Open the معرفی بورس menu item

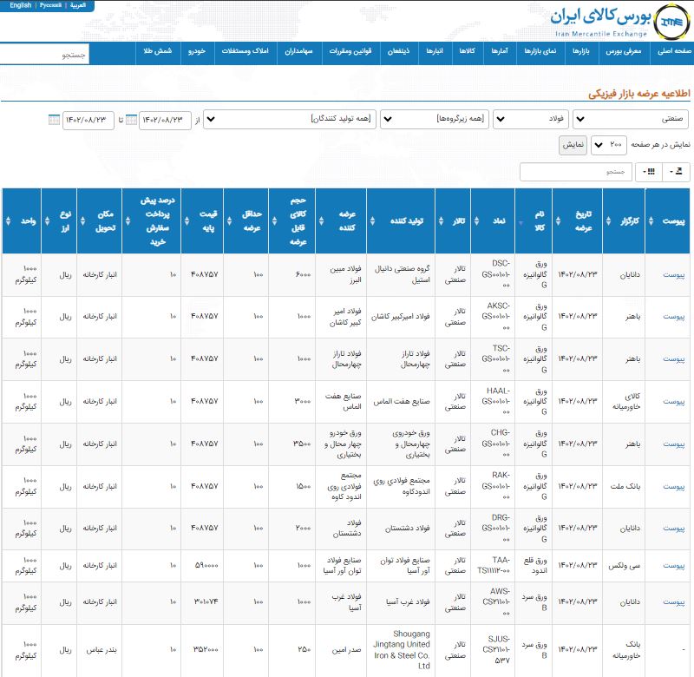pos(623,51)
